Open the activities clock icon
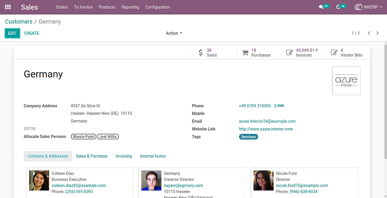This screenshot has height=198, width=387. [338, 7]
